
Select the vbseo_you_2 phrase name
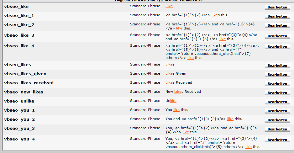coord(19,119)
